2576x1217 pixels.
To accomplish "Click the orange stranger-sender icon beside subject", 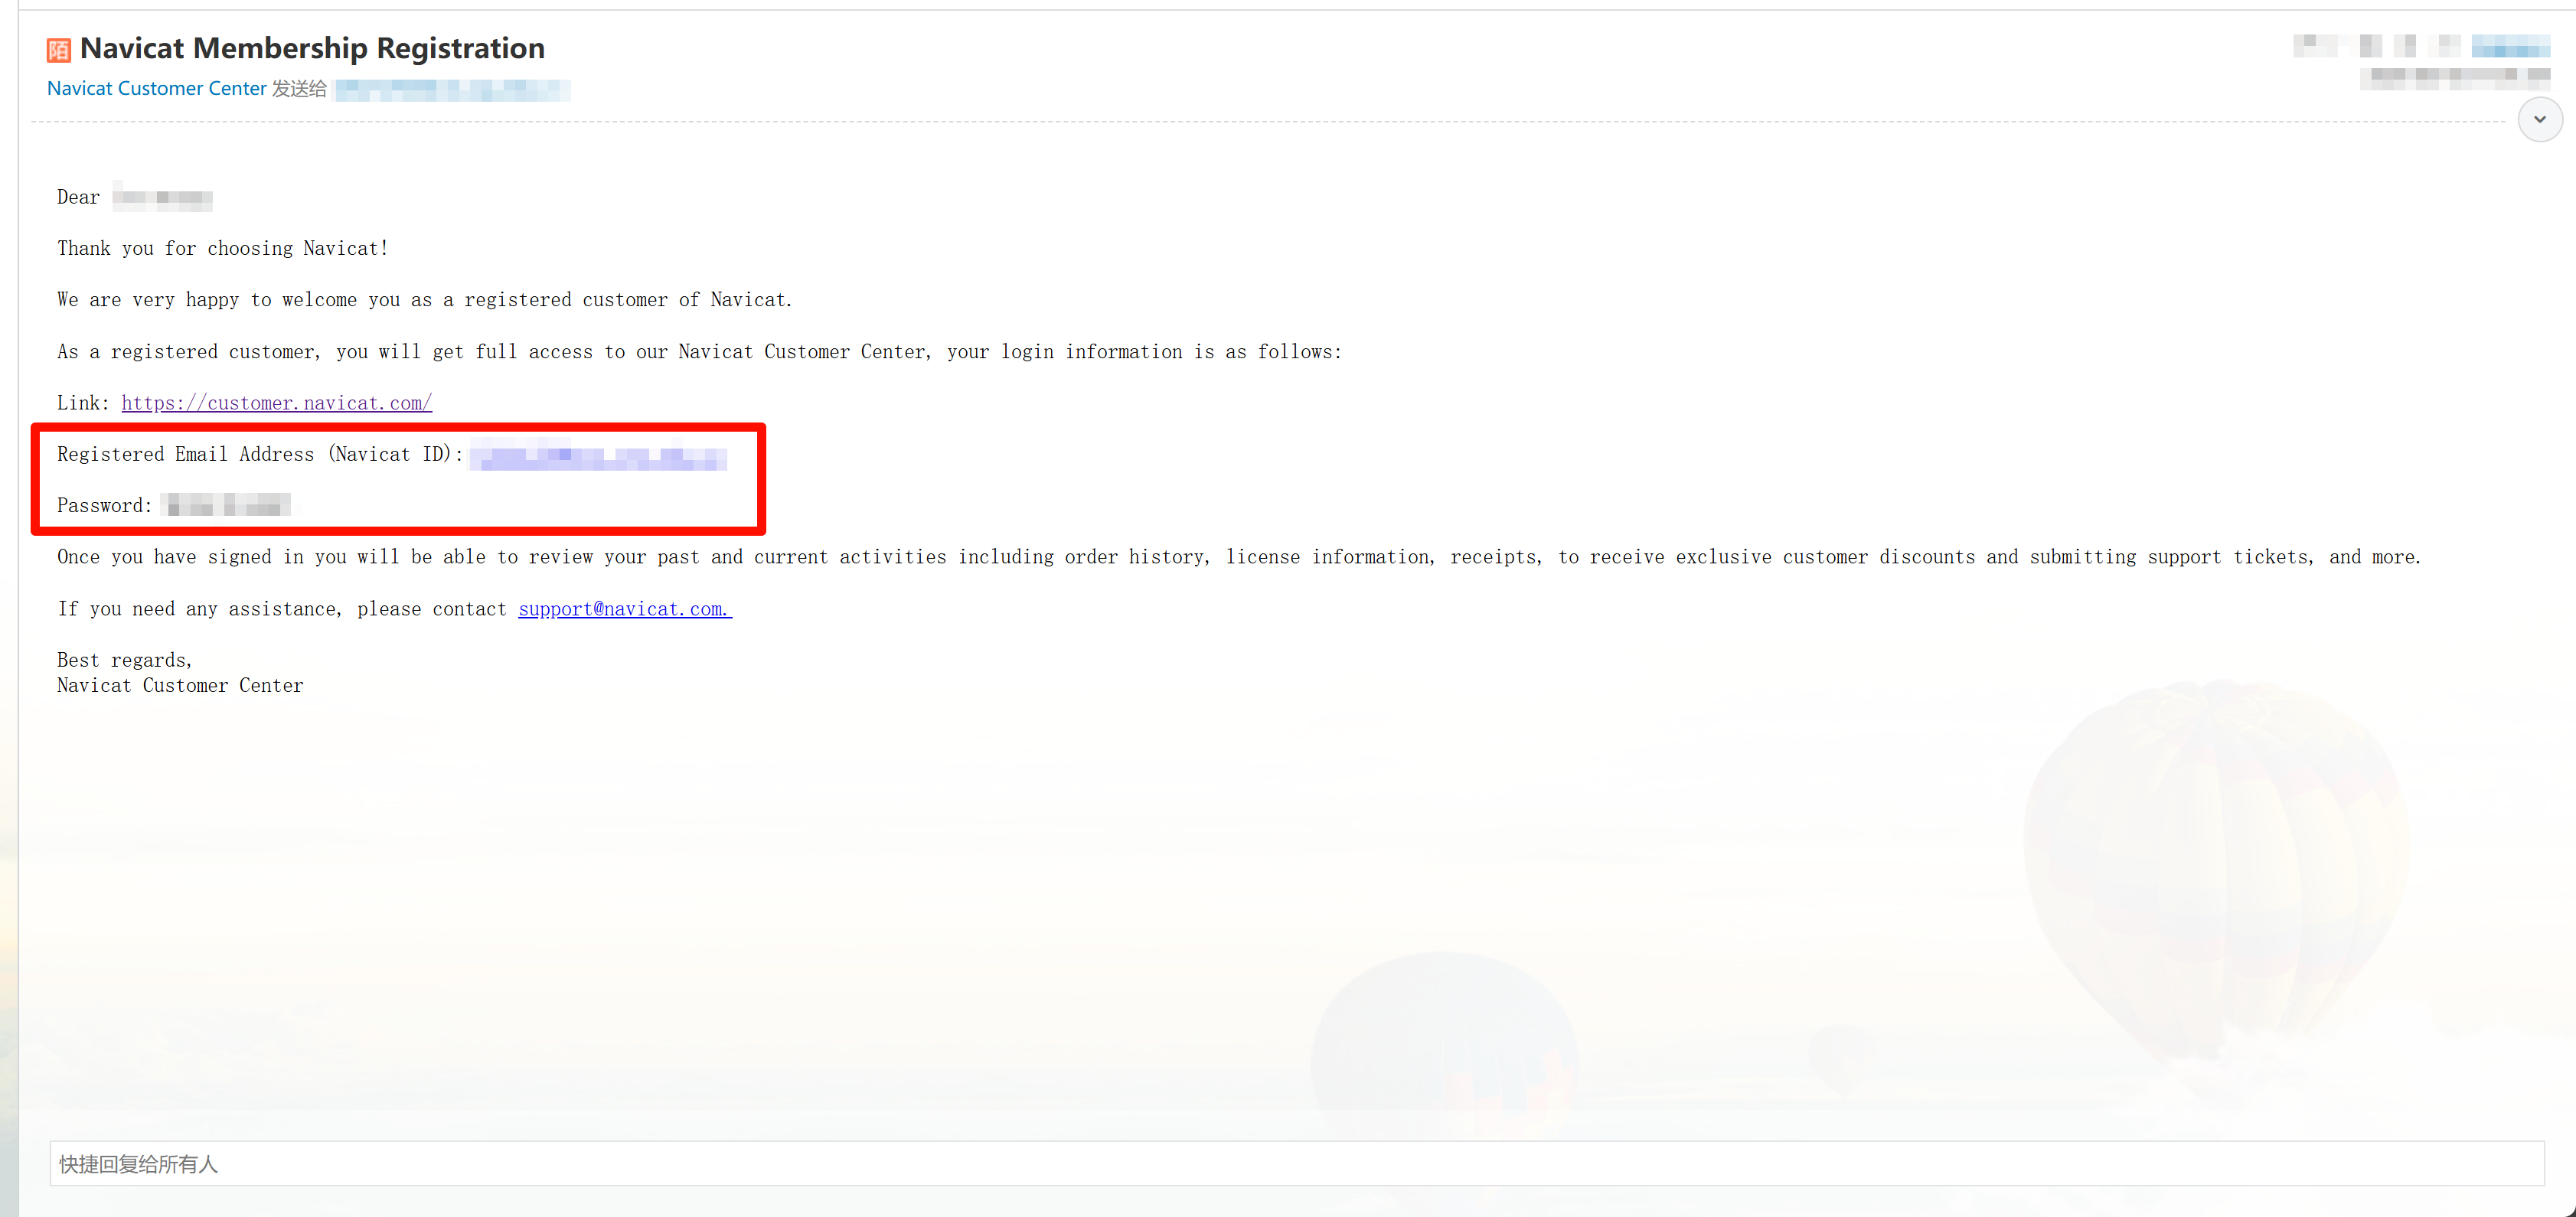I will pos(59,50).
